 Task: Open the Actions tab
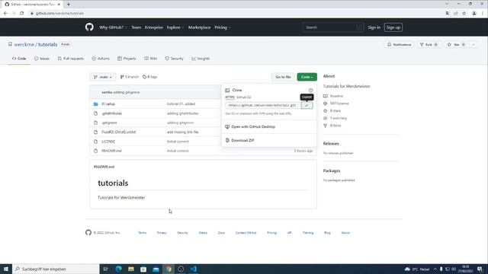pos(101,59)
